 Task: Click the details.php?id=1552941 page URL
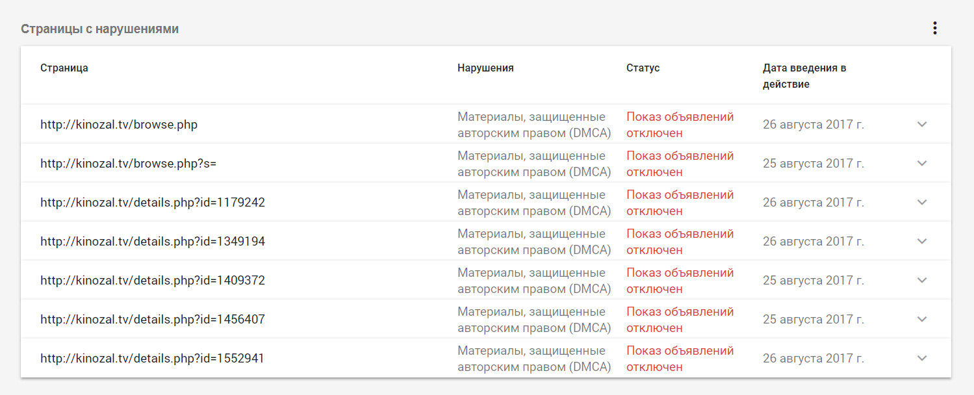(153, 359)
